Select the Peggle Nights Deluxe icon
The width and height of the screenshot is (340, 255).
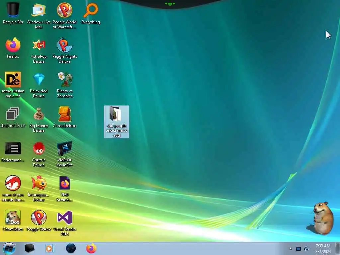pyautogui.click(x=65, y=50)
